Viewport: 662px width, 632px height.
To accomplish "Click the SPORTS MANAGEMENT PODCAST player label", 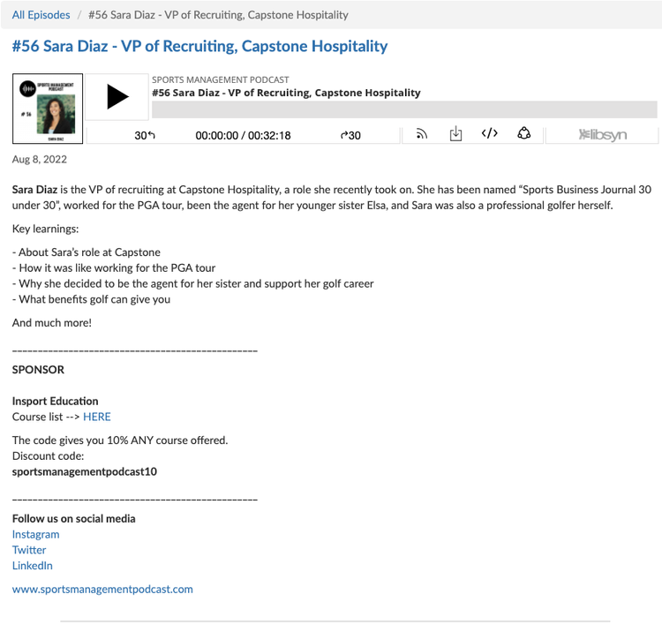I will (221, 79).
